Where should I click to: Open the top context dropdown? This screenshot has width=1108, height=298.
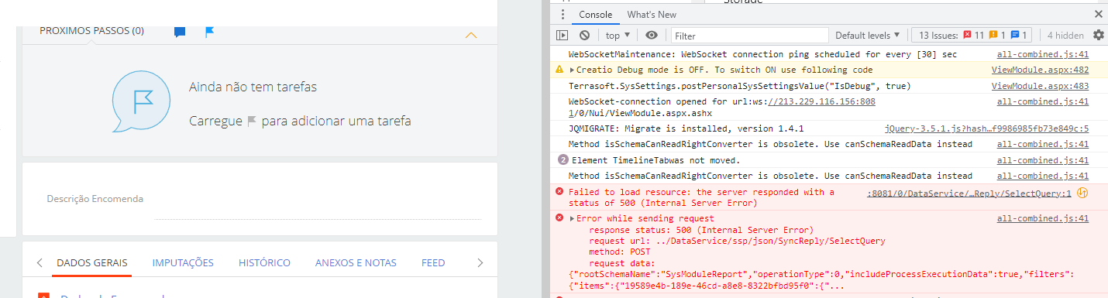[x=618, y=35]
